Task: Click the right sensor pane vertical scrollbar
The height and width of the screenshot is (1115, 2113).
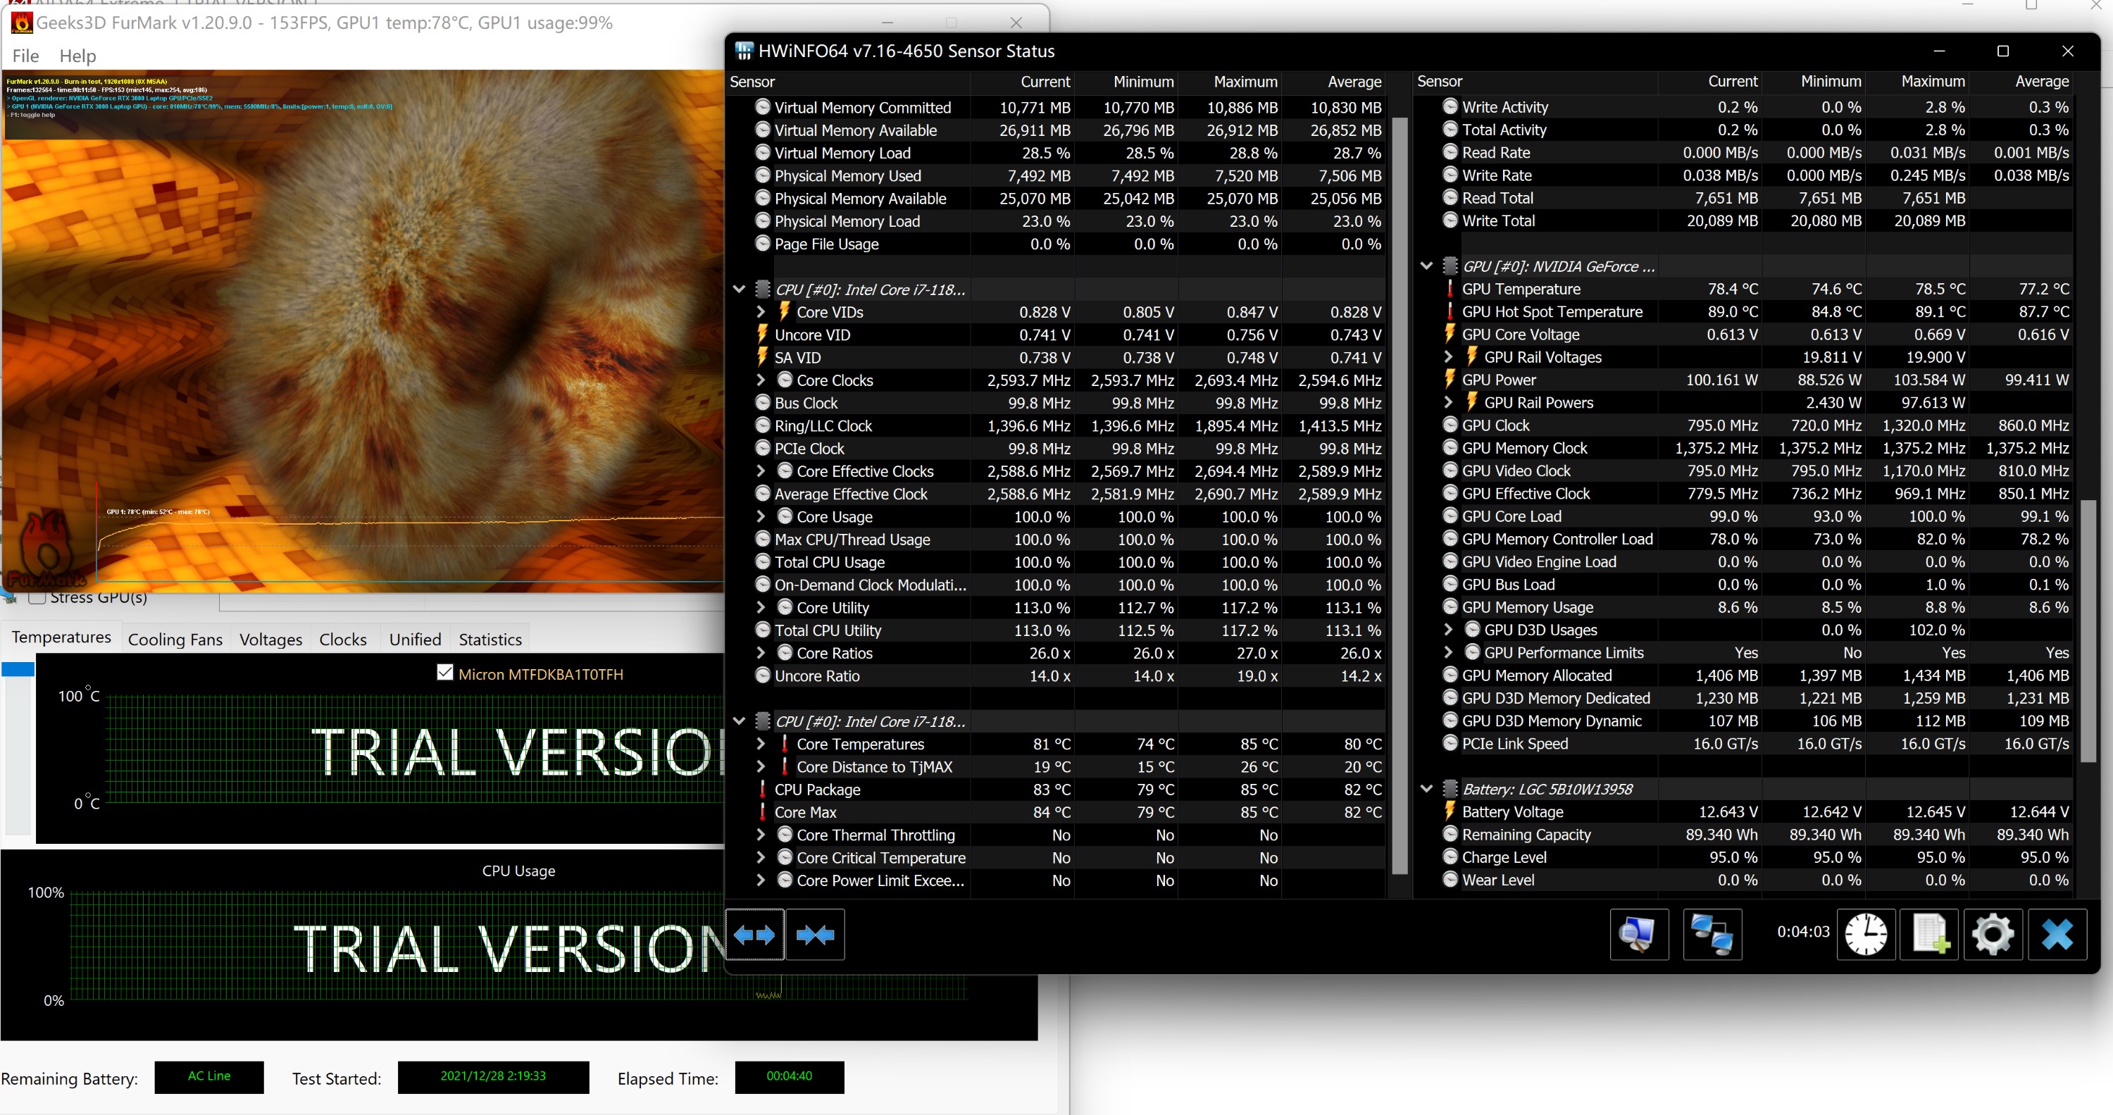Action: (x=2088, y=630)
